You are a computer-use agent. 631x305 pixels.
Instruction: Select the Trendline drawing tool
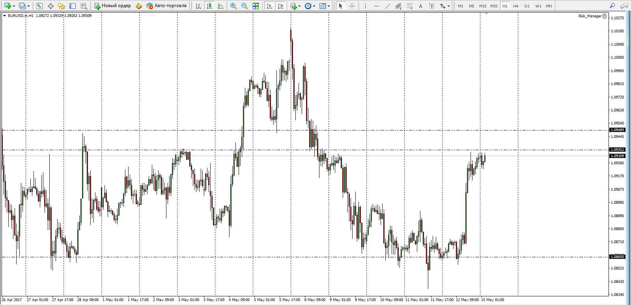pos(387,6)
